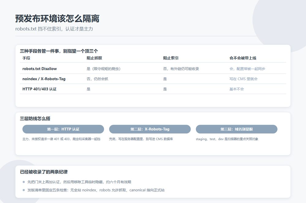Click cell 基本不会
Screen dimensions: 306x203
point(237,89)
